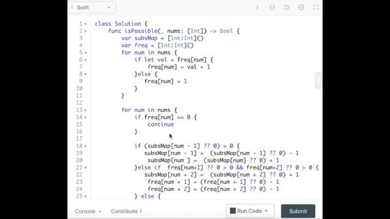Screen dimensions: 390x219
Task: Click '}else if' on line 21
Action: coord(147,168)
